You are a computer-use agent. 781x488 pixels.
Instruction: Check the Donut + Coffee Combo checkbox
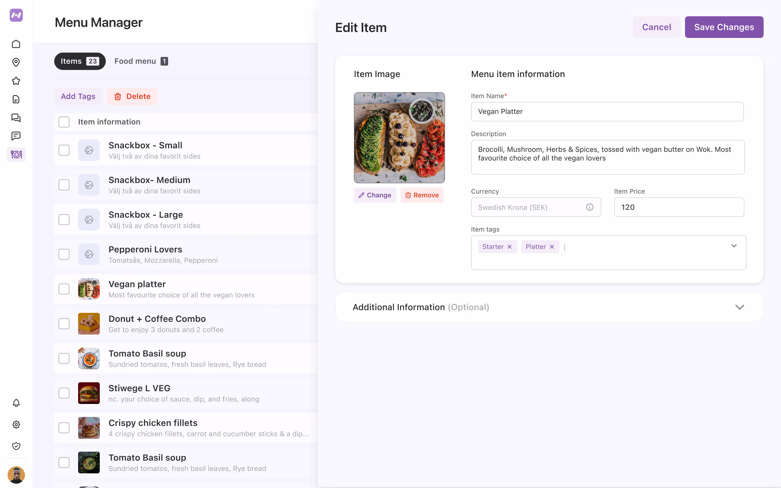tap(64, 324)
